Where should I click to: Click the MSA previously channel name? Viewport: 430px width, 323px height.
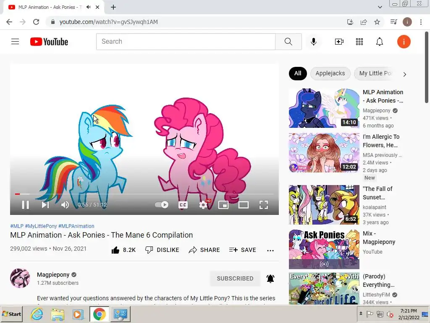(382, 155)
